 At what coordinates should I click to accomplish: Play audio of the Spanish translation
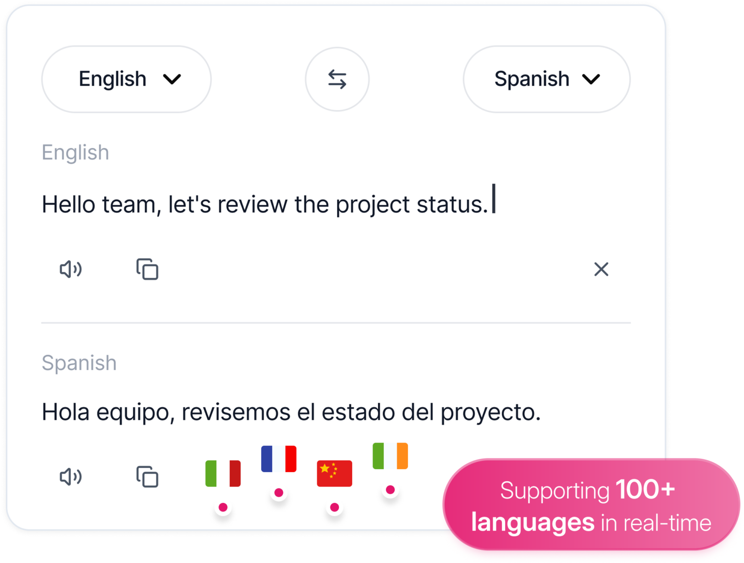point(71,478)
